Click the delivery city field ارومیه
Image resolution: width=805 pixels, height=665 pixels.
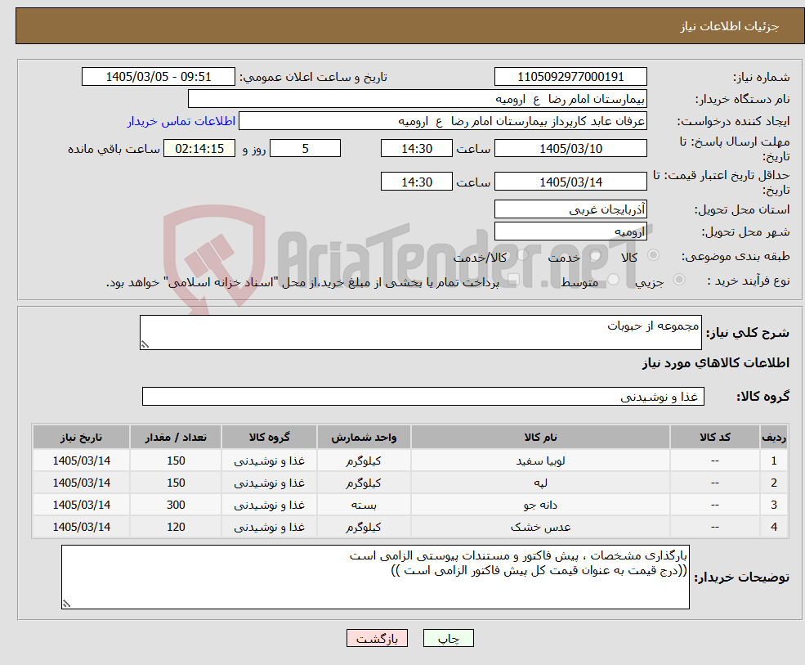pos(570,231)
